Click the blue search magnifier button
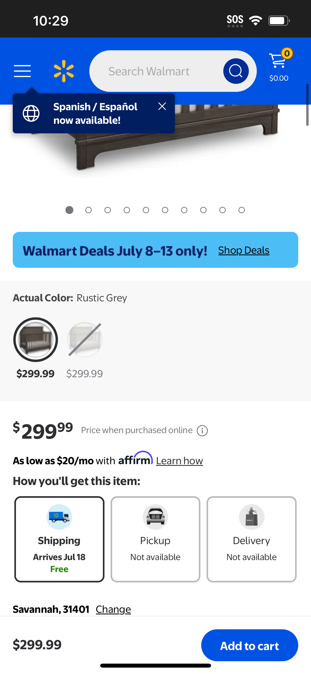Screen dimensions: 311x674 click(236, 71)
